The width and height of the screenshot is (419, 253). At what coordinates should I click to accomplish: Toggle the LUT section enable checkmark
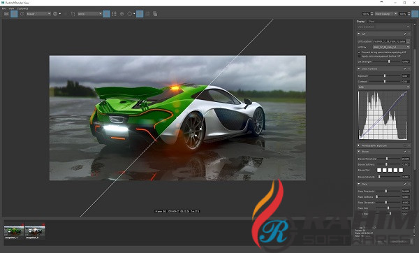pyautogui.click(x=404, y=34)
